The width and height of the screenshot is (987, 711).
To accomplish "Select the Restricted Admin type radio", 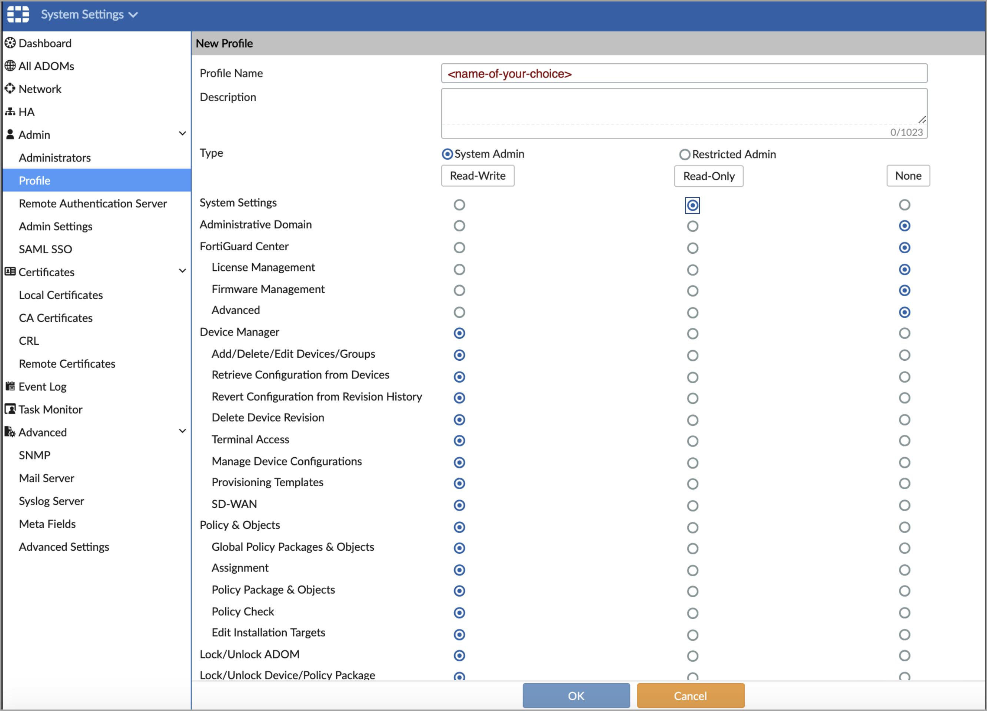I will pyautogui.click(x=685, y=154).
